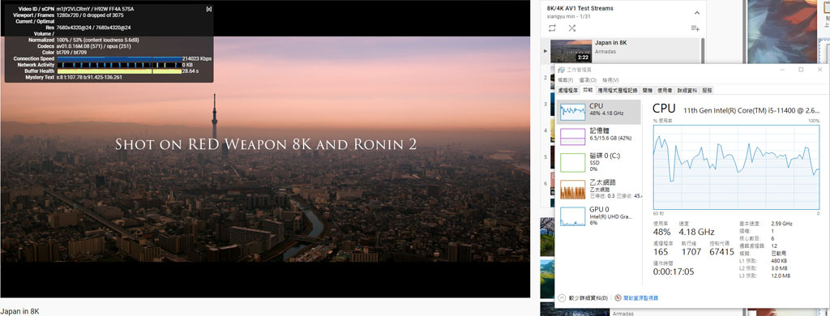The height and width of the screenshot is (316, 830).
Task: Switch to the 使用者 tab
Action: [665, 91]
